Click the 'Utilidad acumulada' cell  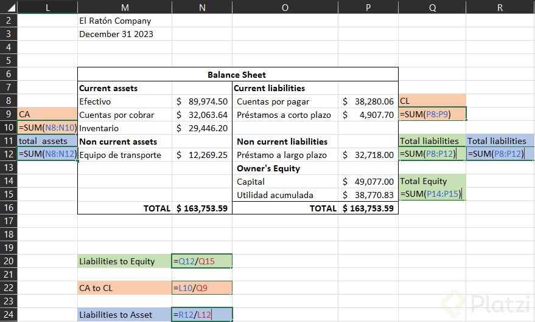point(285,195)
